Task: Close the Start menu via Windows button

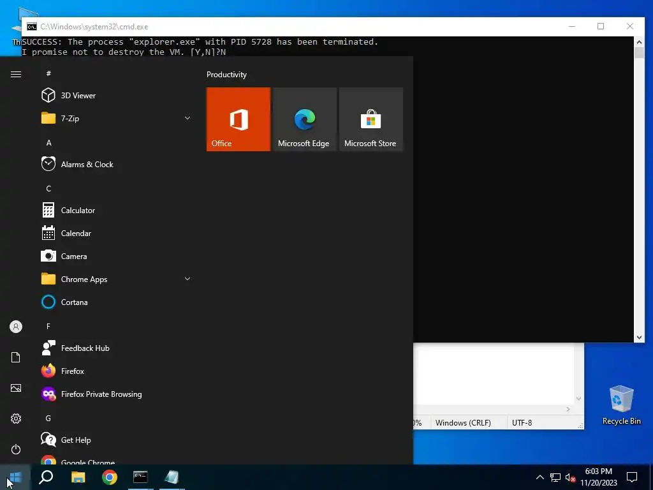Action: tap(15, 477)
